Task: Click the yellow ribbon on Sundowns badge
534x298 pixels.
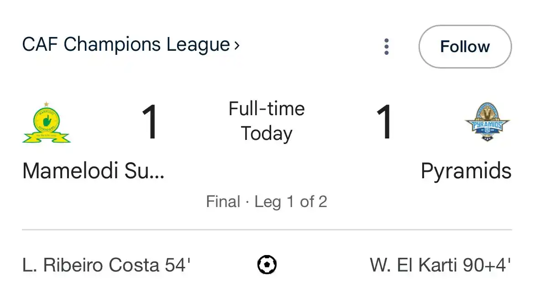Action: click(x=46, y=138)
